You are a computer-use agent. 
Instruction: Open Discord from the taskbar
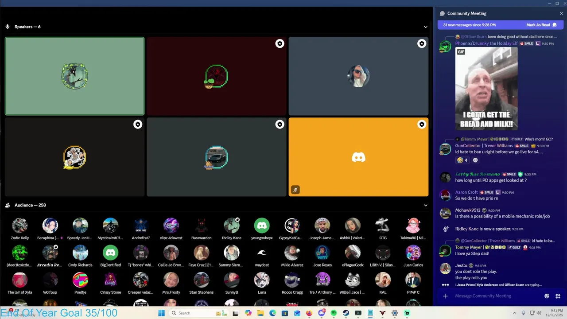322,313
